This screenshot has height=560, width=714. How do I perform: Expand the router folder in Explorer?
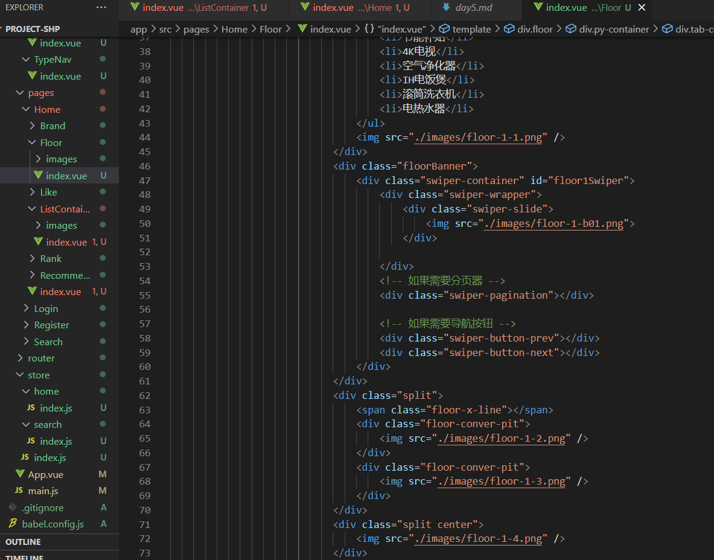click(x=19, y=358)
